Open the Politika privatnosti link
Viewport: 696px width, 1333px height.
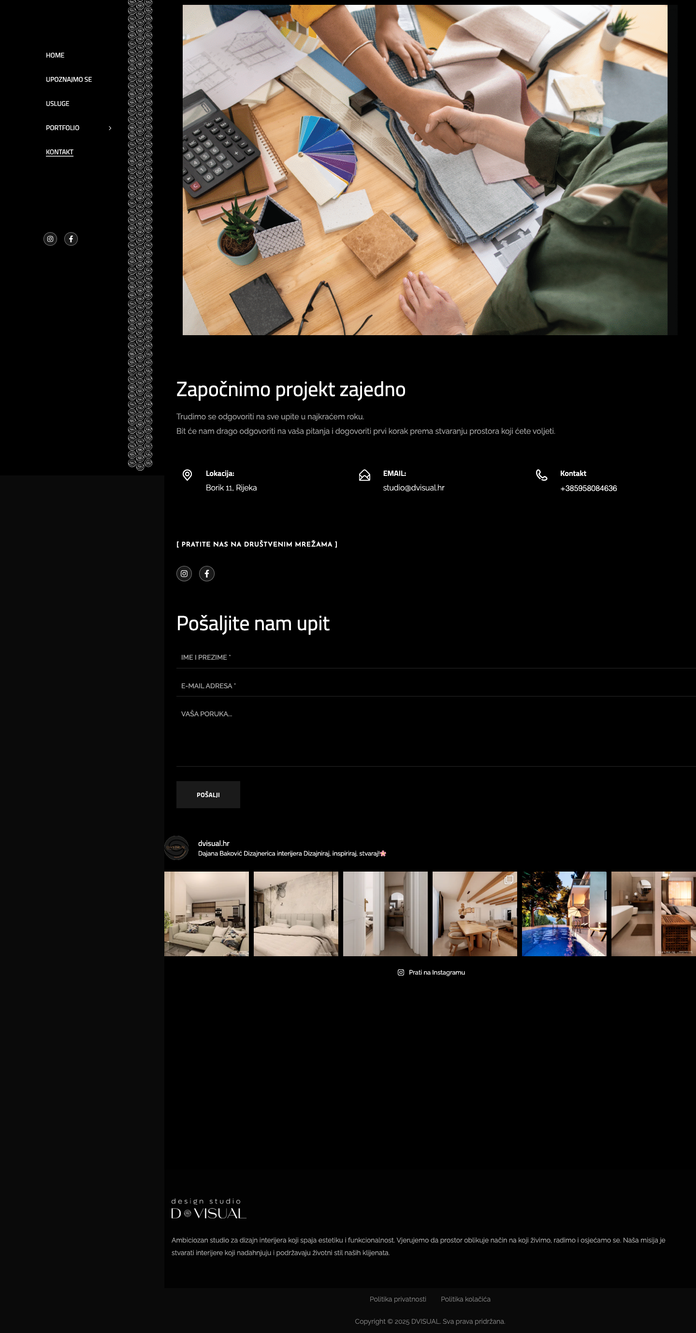click(x=398, y=1299)
